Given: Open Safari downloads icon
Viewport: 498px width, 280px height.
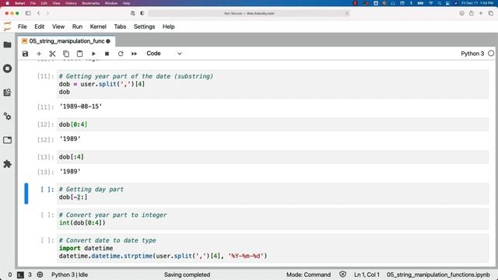Looking at the screenshot, I should coord(461,13).
